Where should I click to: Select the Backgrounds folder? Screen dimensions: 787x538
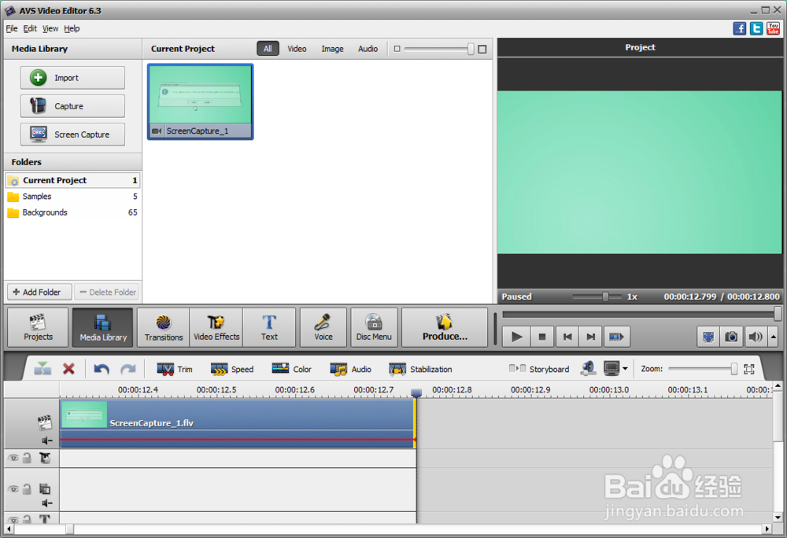point(72,212)
